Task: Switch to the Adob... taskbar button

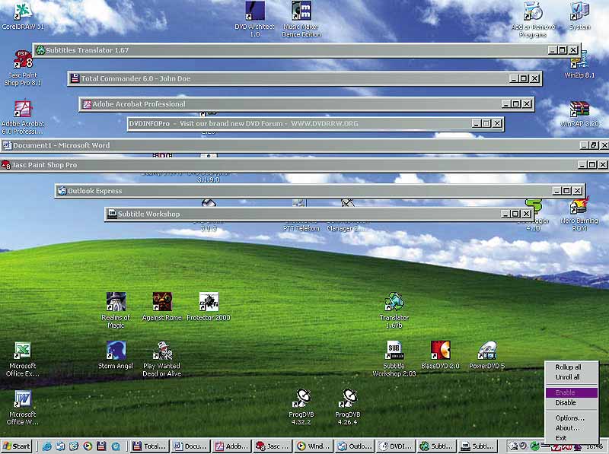Action: (x=232, y=446)
